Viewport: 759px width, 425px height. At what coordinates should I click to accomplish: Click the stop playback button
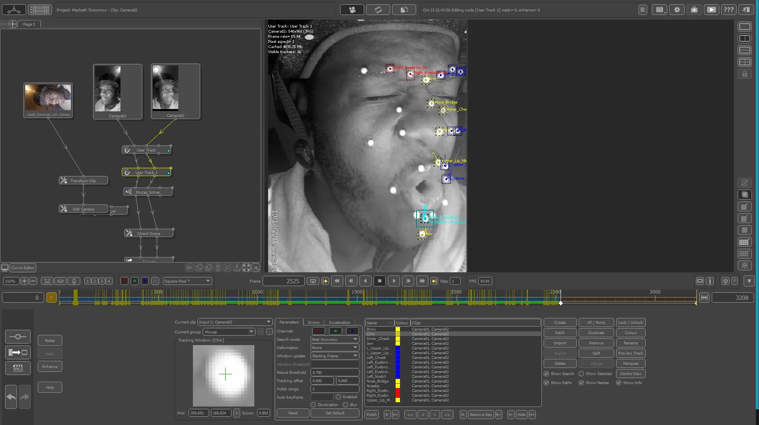pyautogui.click(x=379, y=281)
